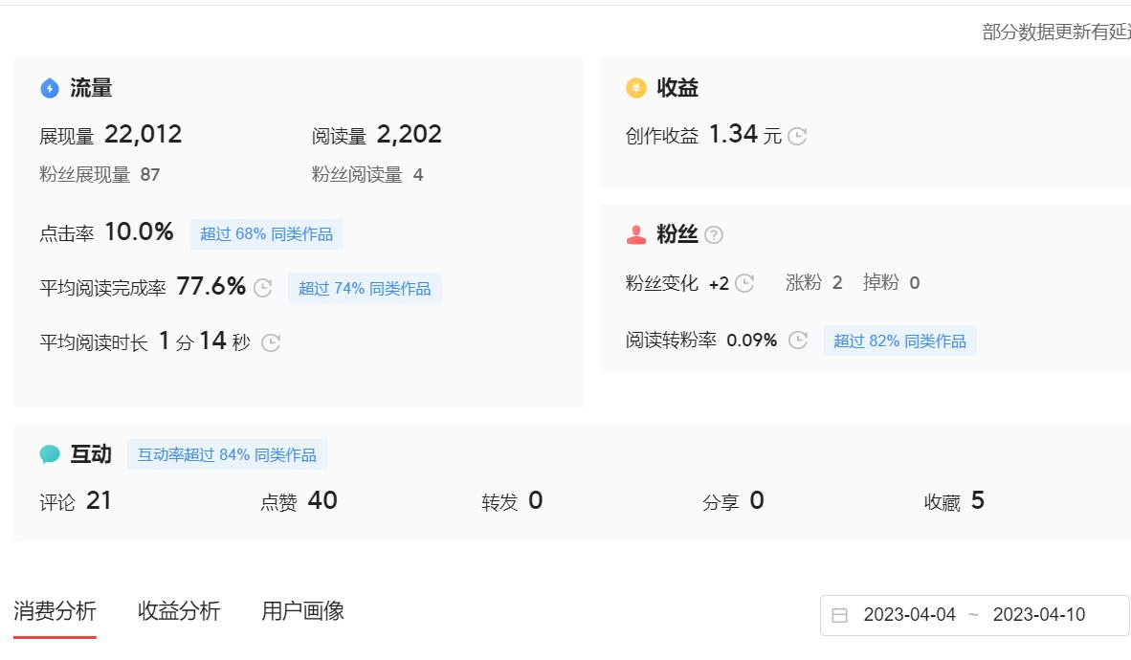
Task: Click the clock icon beside 粉丝变化 +2
Action: coord(745,283)
